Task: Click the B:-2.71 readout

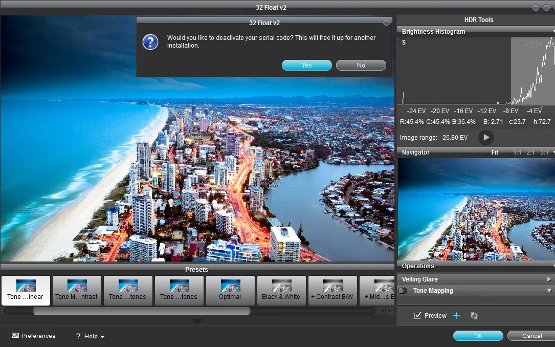Action: click(493, 121)
